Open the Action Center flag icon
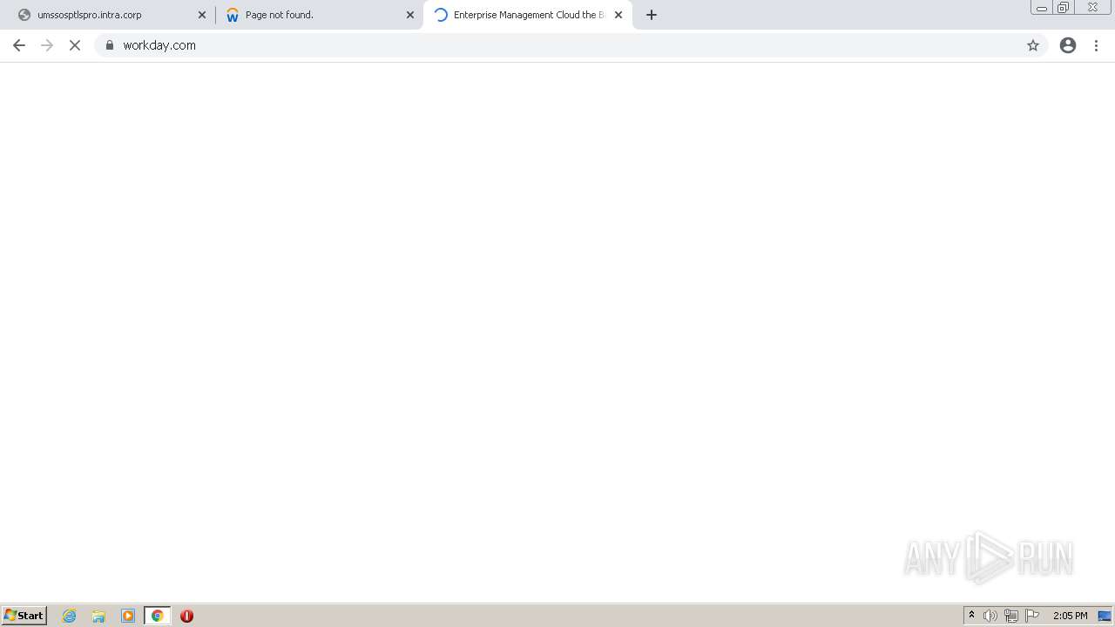1115x627 pixels. (1032, 616)
